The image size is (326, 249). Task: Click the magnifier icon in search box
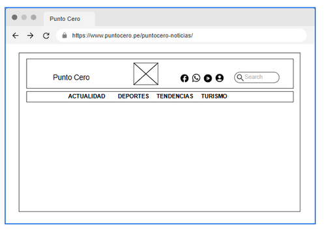click(x=240, y=78)
